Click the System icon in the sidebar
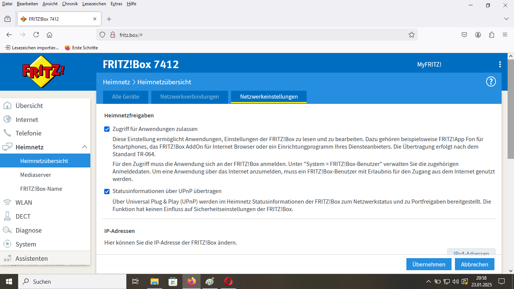 (7, 244)
